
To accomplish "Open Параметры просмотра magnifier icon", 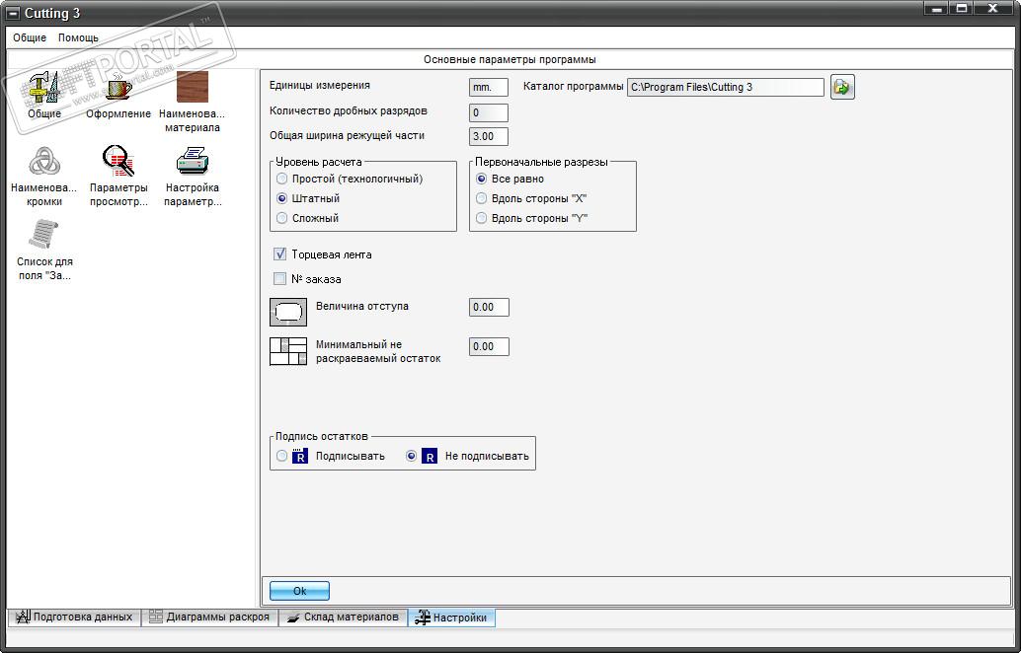I will (x=118, y=161).
